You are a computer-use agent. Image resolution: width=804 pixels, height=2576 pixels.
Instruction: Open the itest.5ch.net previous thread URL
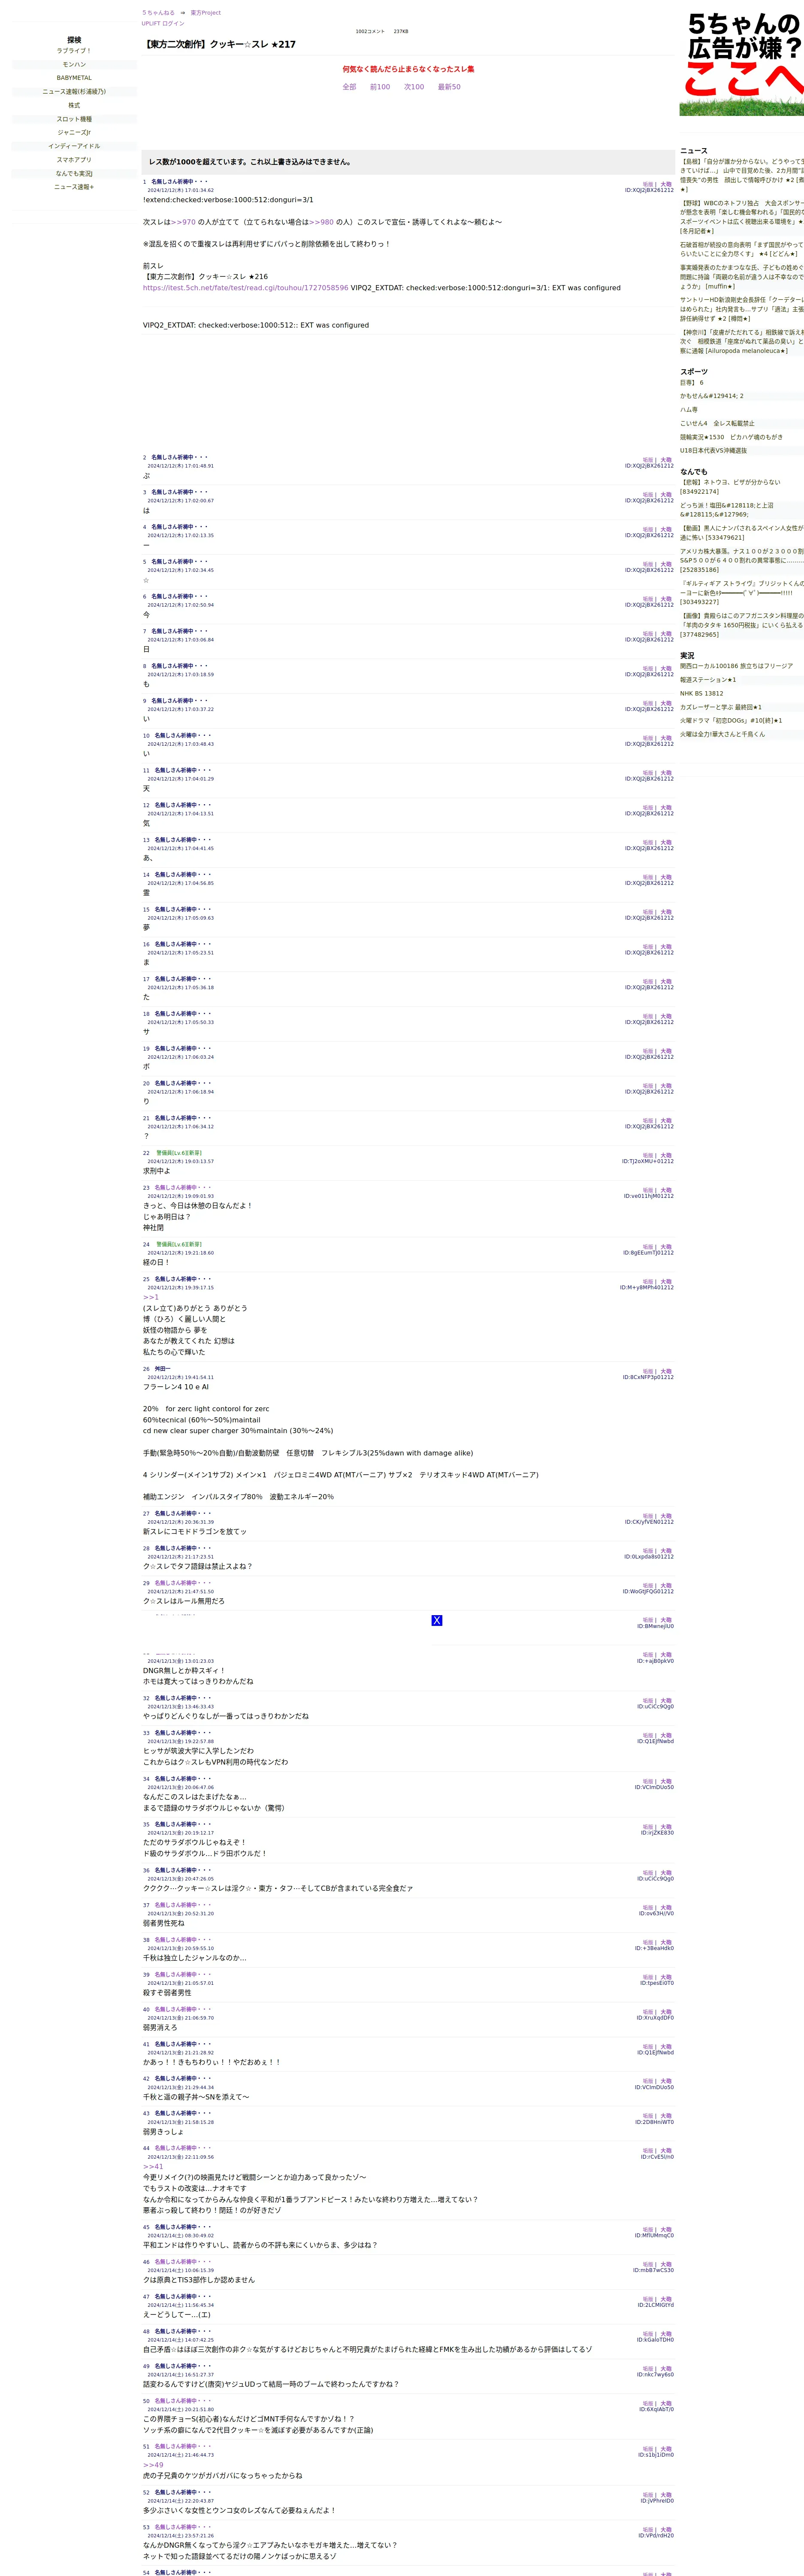click(x=246, y=288)
